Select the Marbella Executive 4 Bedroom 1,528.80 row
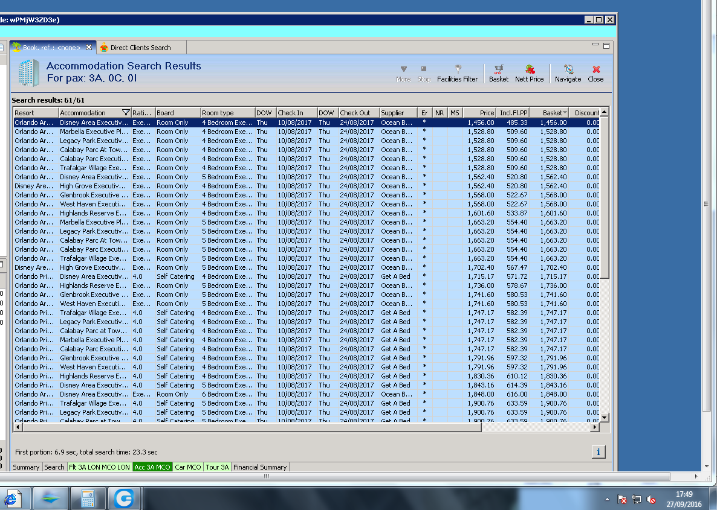 pos(307,132)
